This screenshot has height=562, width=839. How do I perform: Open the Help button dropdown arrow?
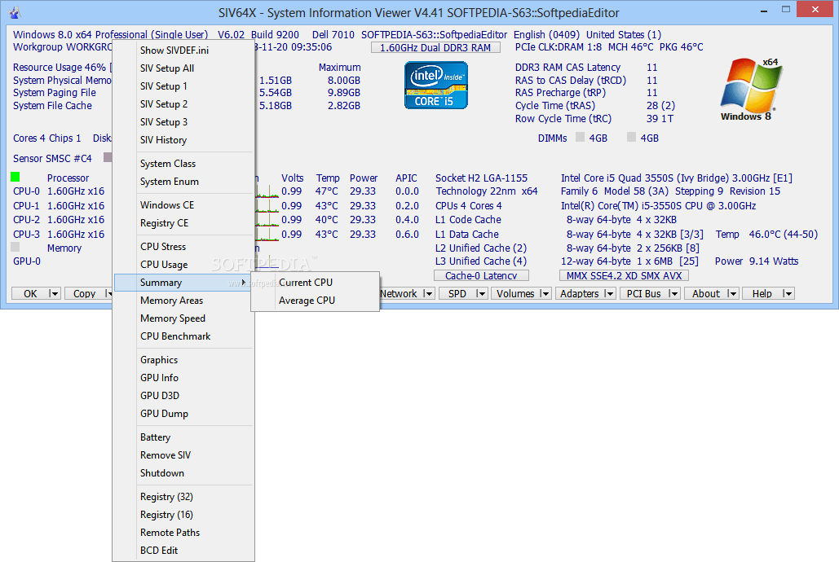(788, 293)
